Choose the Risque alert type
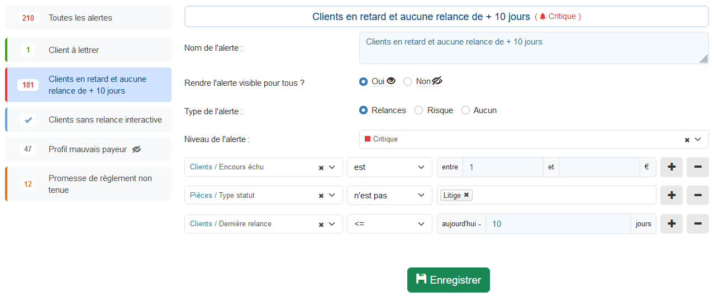The image size is (714, 297). pos(418,110)
